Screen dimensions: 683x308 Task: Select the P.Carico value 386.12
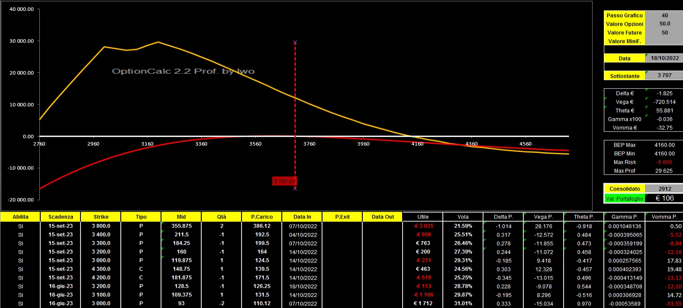[x=262, y=226]
